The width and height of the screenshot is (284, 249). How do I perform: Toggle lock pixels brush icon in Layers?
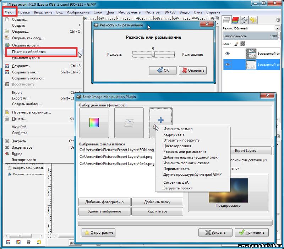pos(236,44)
